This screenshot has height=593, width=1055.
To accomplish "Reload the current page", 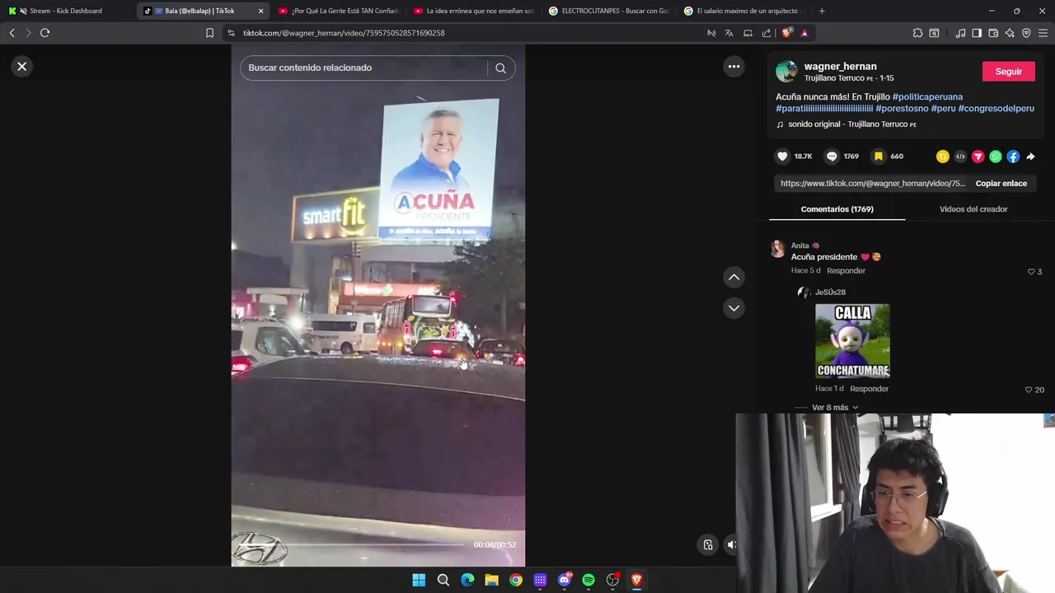I will click(45, 33).
